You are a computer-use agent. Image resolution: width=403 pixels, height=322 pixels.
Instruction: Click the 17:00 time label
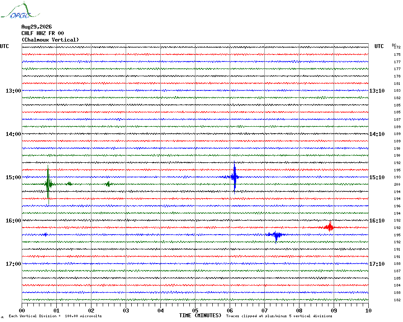[x=13, y=264]
